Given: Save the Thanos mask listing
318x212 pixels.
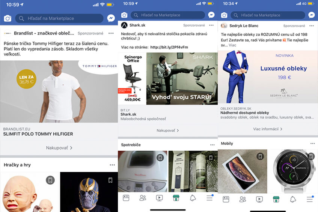Looking at the screenshot, I should (x=110, y=180).
